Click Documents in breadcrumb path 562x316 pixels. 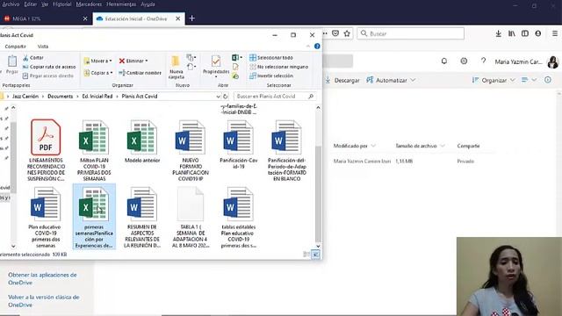(61, 97)
